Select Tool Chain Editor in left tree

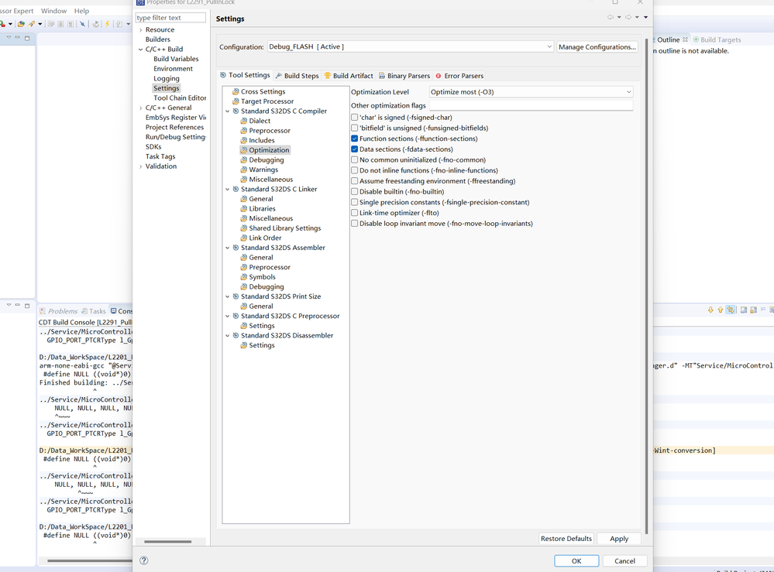pyautogui.click(x=180, y=98)
